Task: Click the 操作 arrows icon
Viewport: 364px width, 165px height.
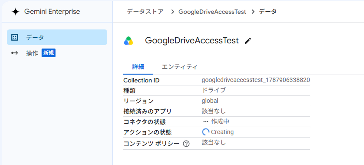Action: coord(15,53)
